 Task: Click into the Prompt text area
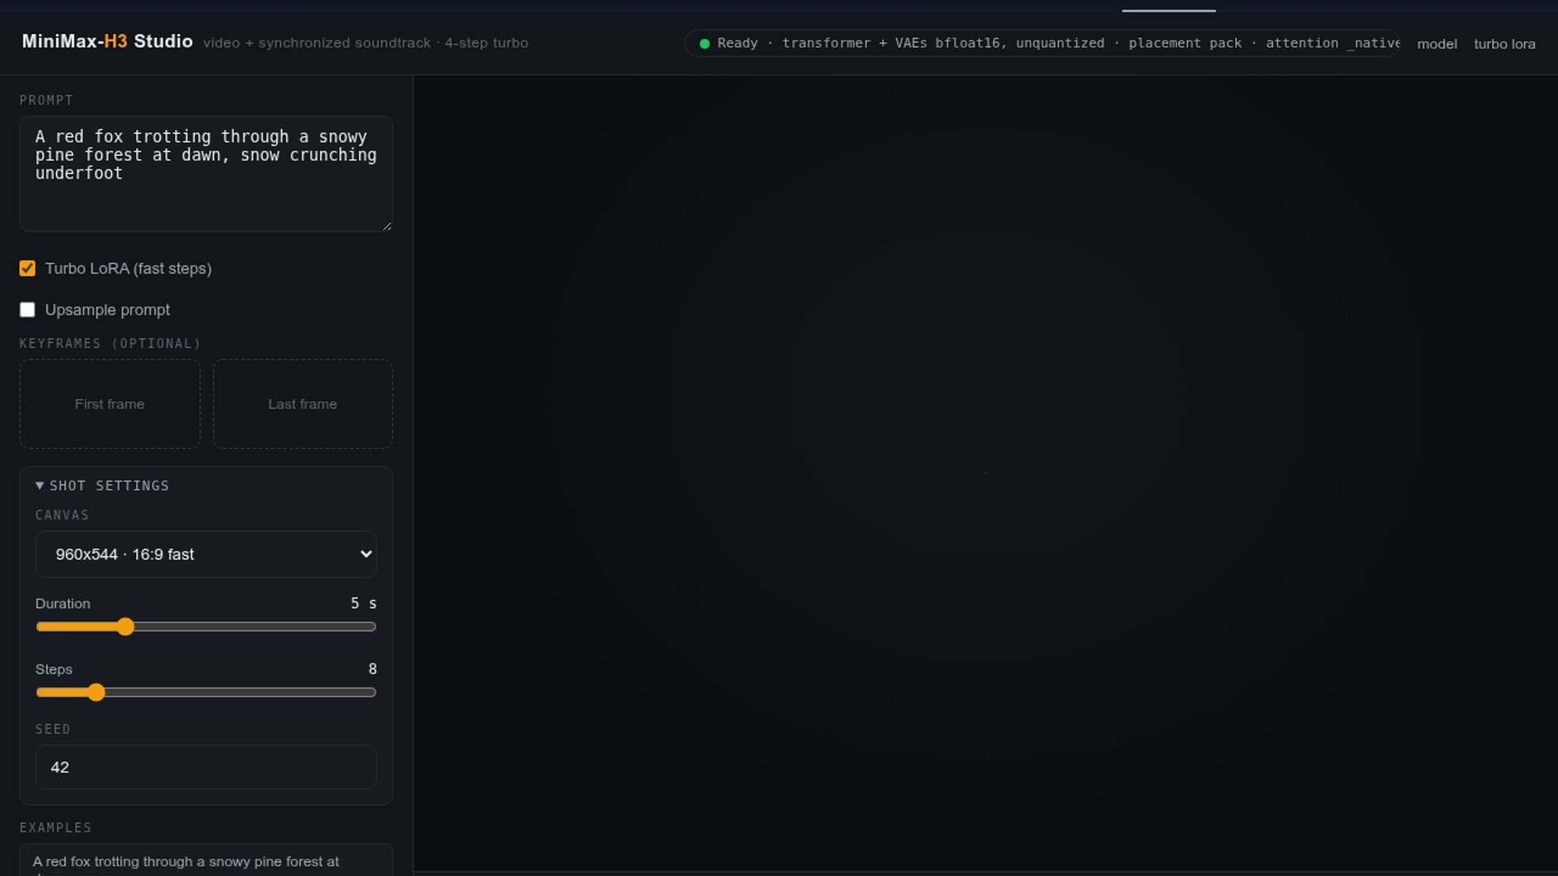tap(206, 174)
